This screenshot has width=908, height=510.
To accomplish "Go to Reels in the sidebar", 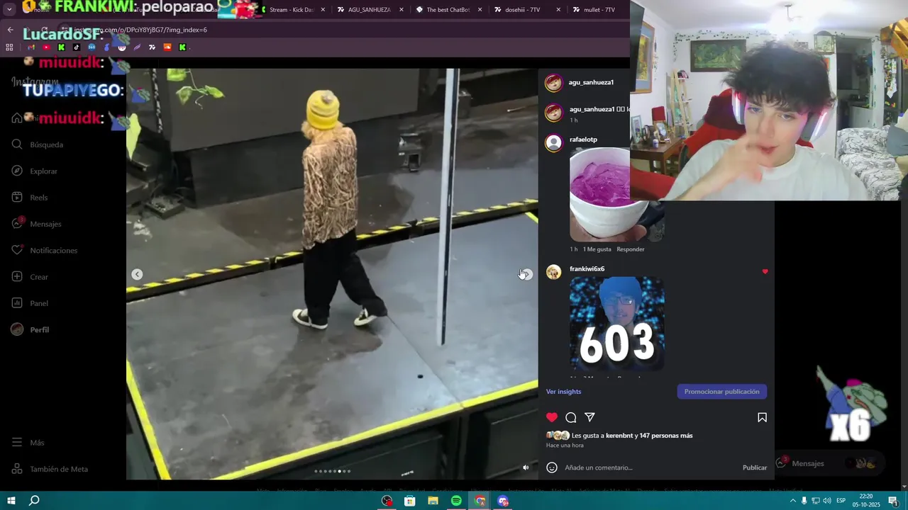I will pyautogui.click(x=30, y=198).
